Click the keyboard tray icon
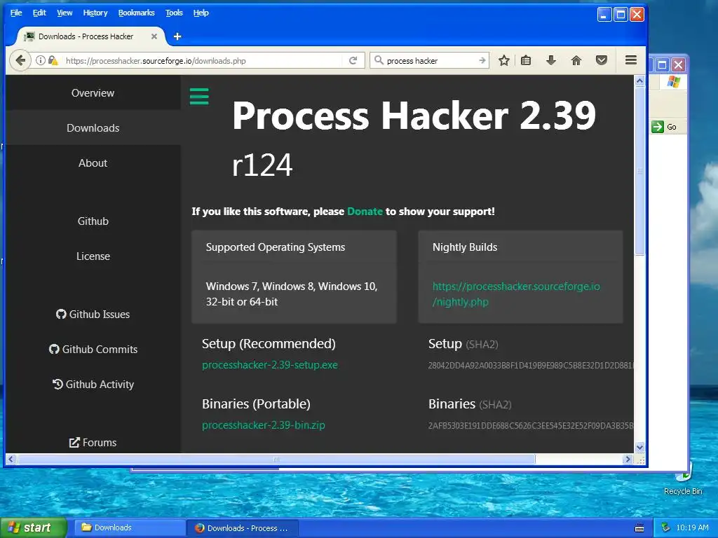 (x=639, y=528)
